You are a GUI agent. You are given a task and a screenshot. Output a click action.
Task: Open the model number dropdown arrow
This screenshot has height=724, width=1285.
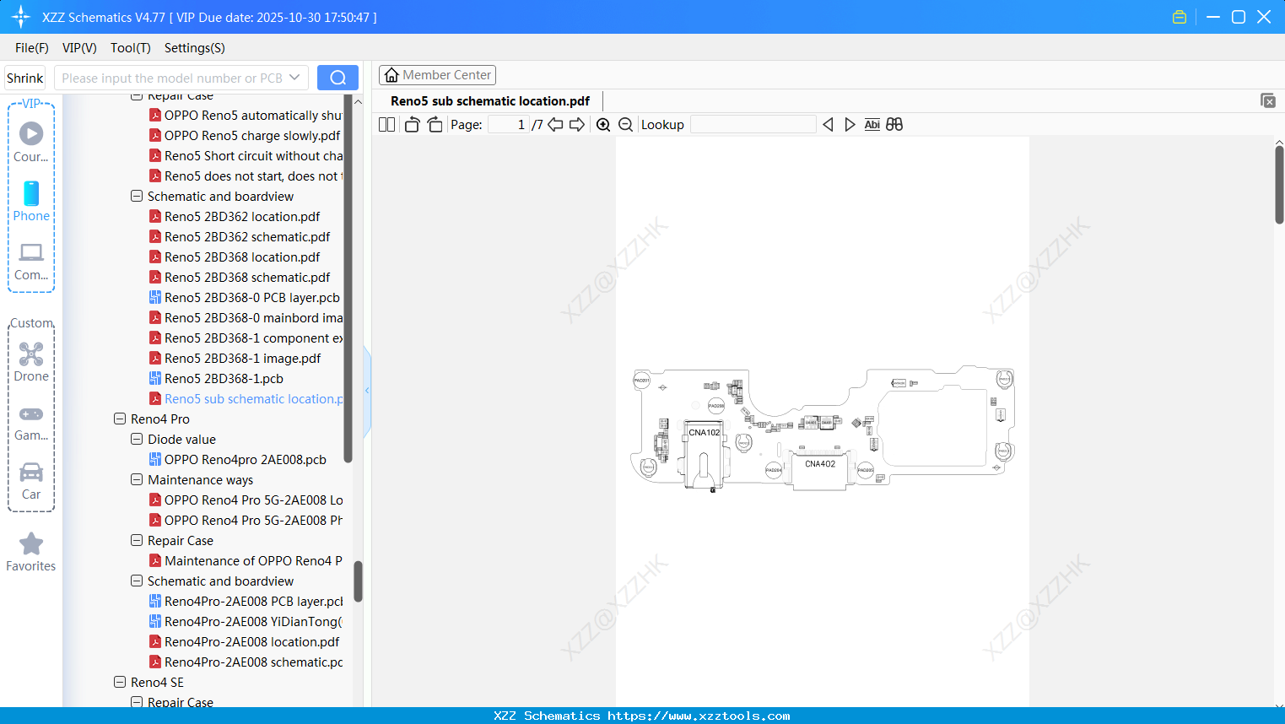coord(294,78)
